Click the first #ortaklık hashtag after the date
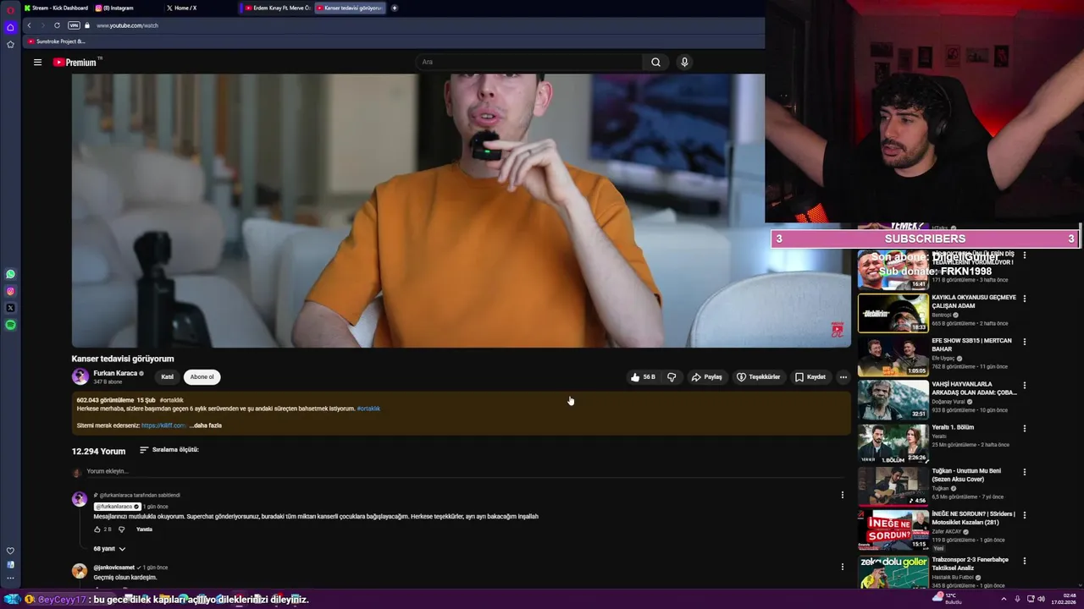 [x=172, y=400]
